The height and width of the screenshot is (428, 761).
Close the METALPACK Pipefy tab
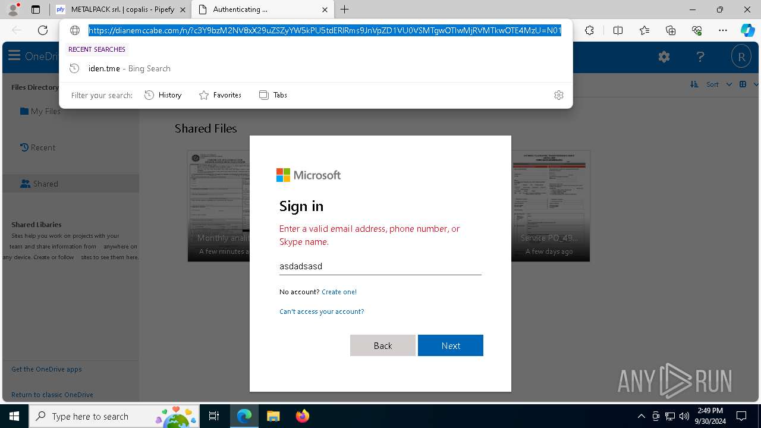coord(183,10)
